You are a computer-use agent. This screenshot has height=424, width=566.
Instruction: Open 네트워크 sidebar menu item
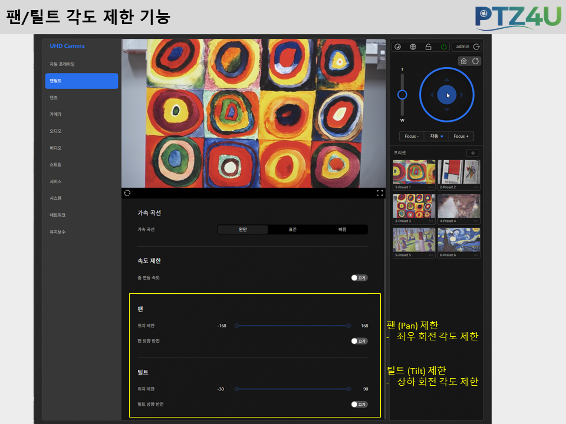pyautogui.click(x=81, y=215)
